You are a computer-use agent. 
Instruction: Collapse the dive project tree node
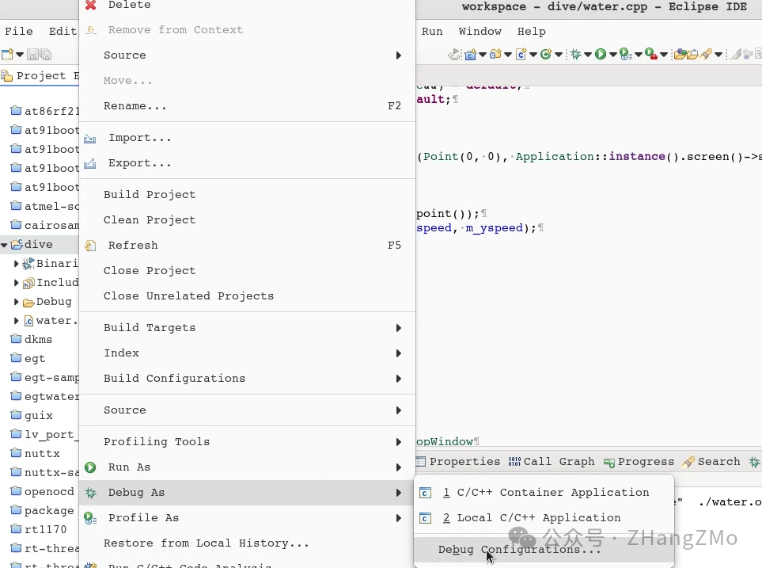4,245
